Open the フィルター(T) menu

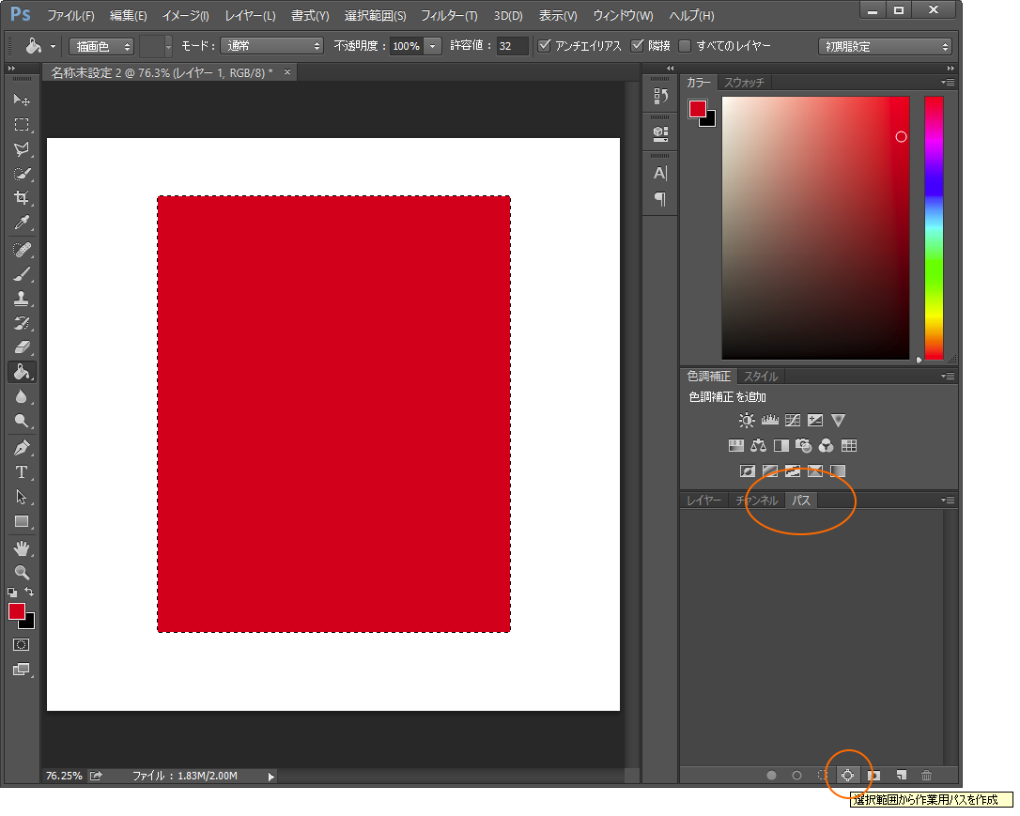click(449, 16)
